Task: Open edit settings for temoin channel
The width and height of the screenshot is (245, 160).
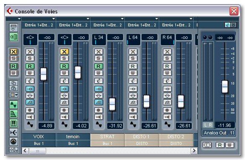Action: coord(64,81)
